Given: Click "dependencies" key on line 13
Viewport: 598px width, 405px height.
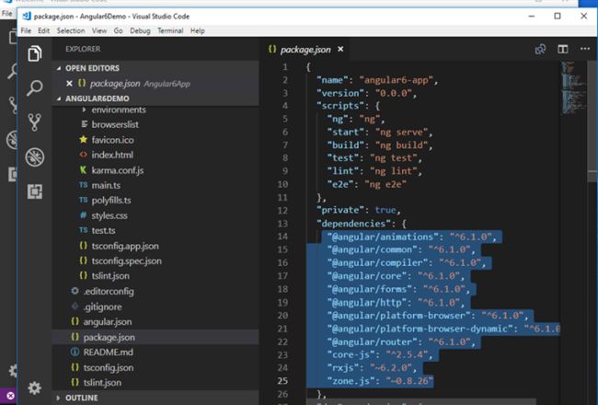Looking at the screenshot, I should (353, 224).
